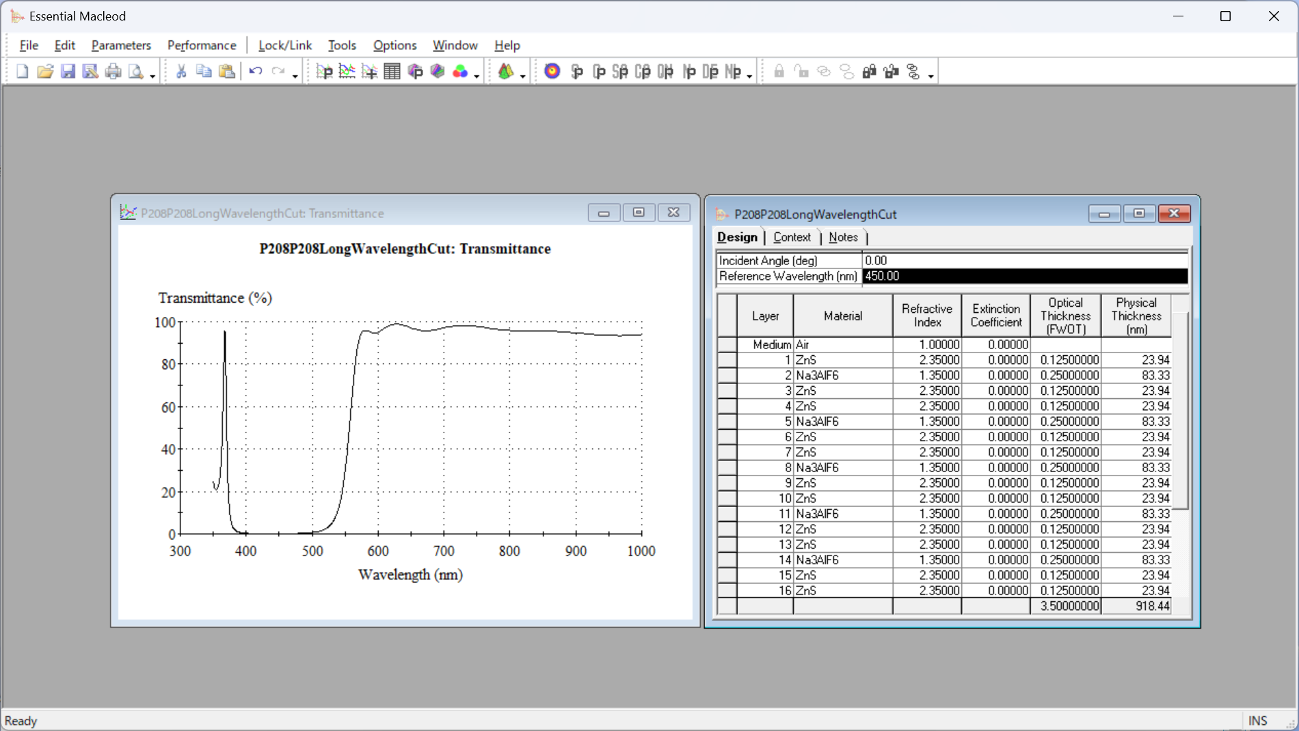Click the Incident Angle field 0.00
This screenshot has width=1299, height=731.
(1025, 260)
